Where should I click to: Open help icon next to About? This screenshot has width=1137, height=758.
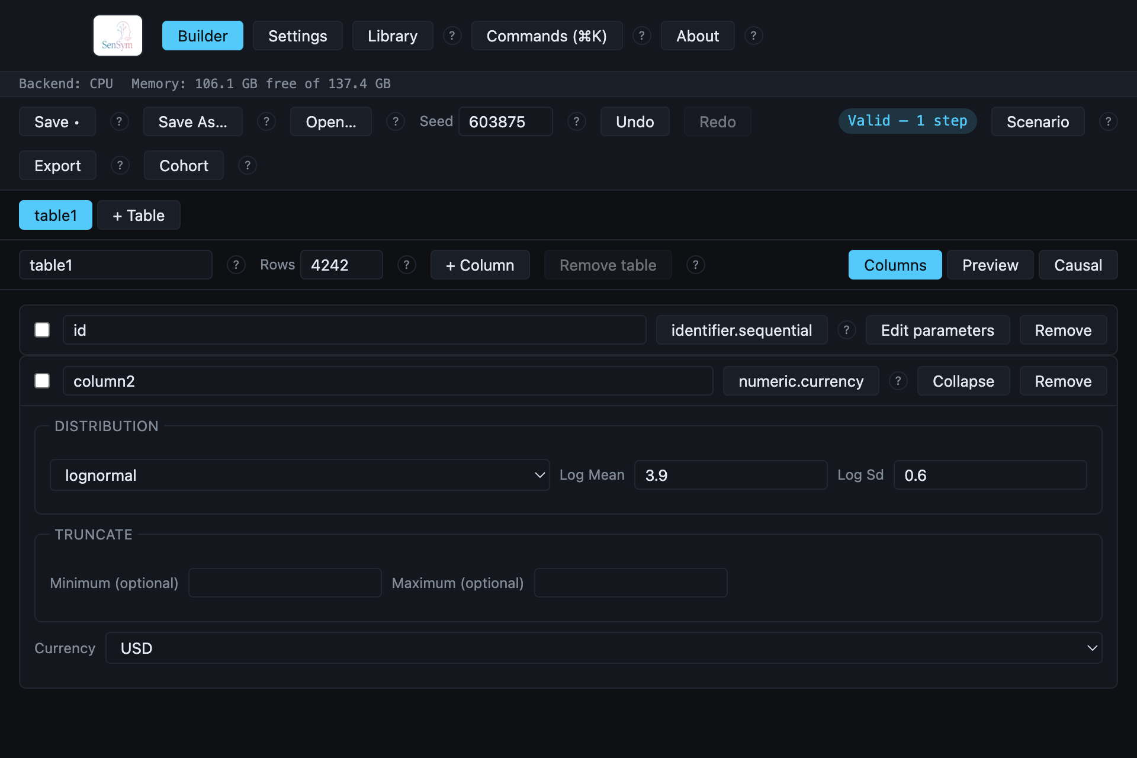[753, 36]
